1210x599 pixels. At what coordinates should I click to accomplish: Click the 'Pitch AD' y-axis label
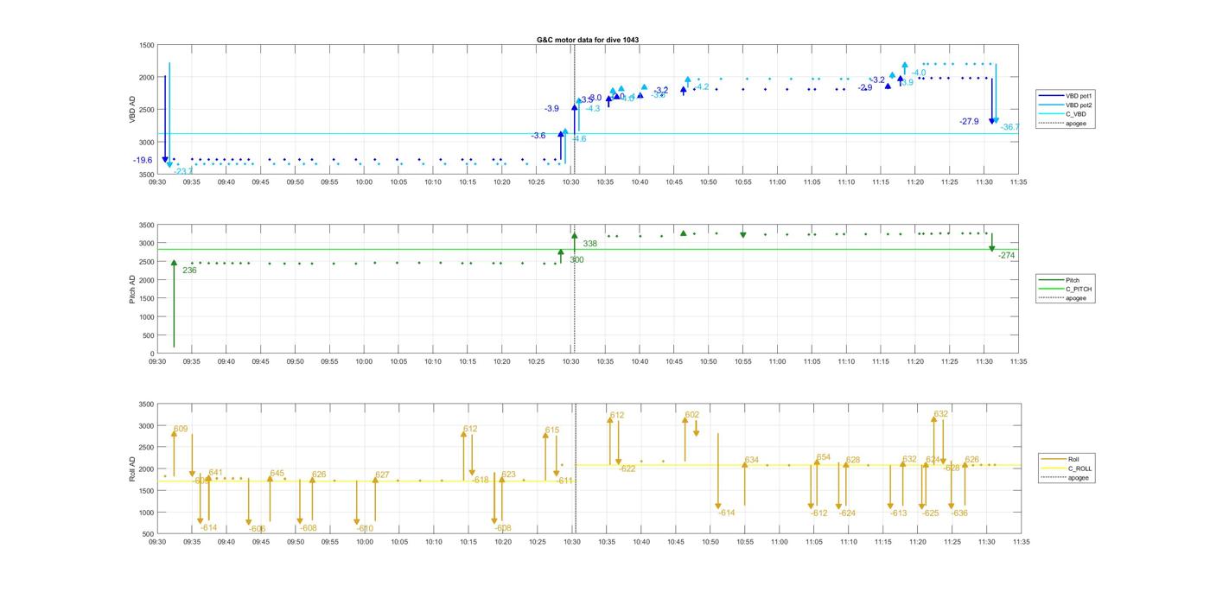click(x=133, y=289)
